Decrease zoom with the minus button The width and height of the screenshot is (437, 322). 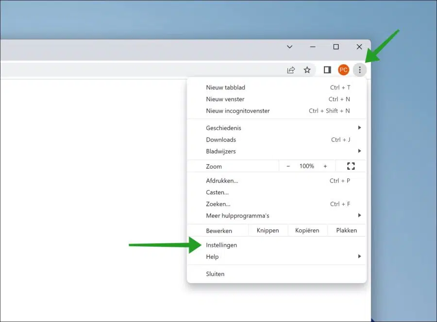(288, 166)
